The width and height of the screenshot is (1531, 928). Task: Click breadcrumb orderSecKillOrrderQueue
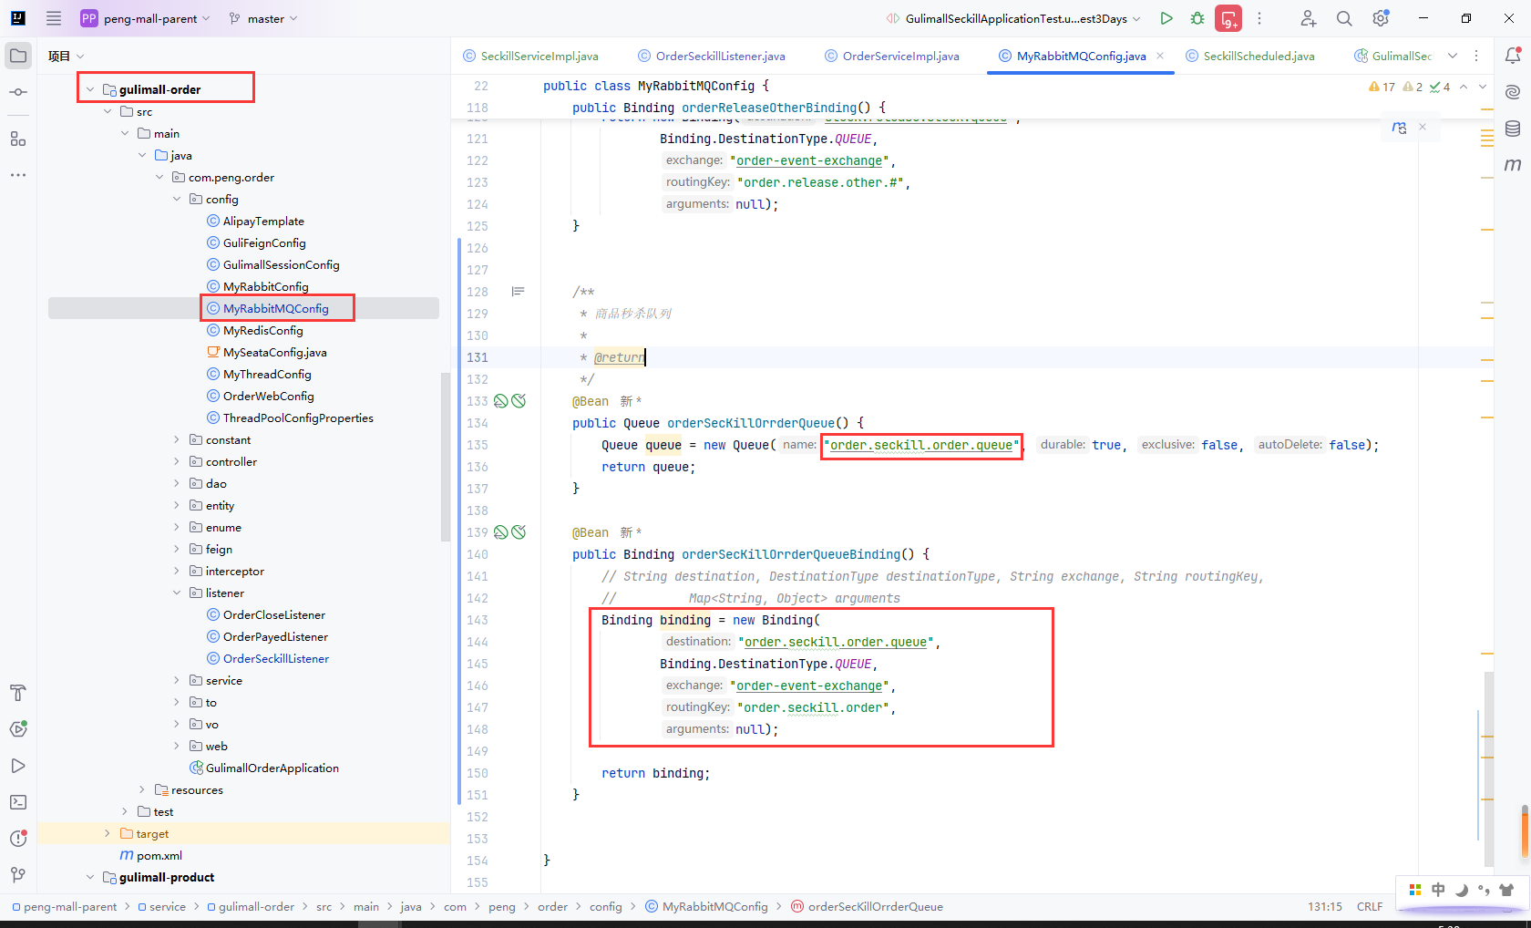867,906
